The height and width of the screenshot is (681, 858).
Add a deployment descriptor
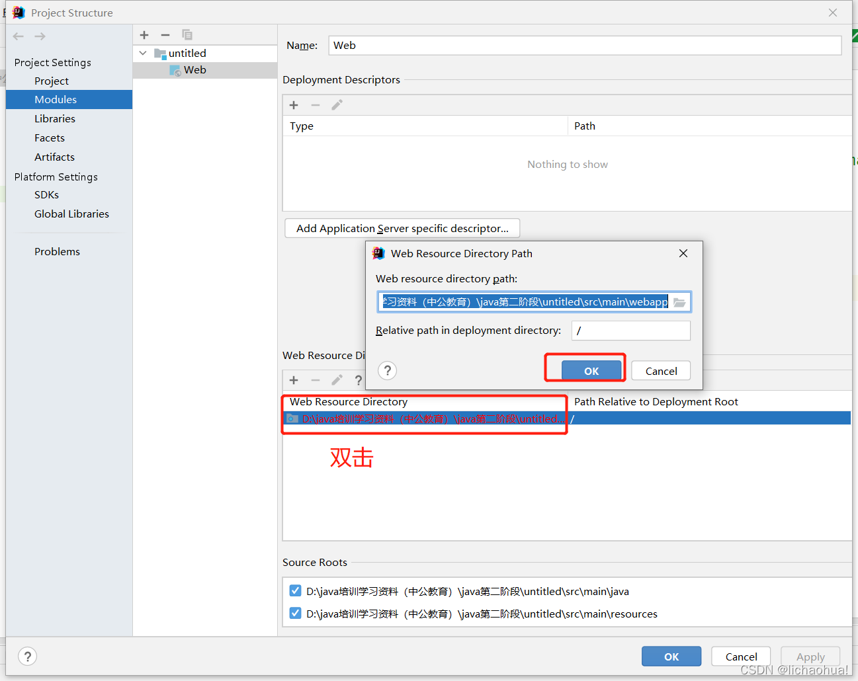(x=294, y=105)
